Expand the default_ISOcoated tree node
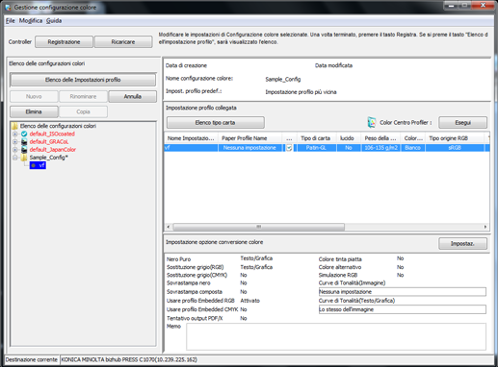 click(x=15, y=134)
